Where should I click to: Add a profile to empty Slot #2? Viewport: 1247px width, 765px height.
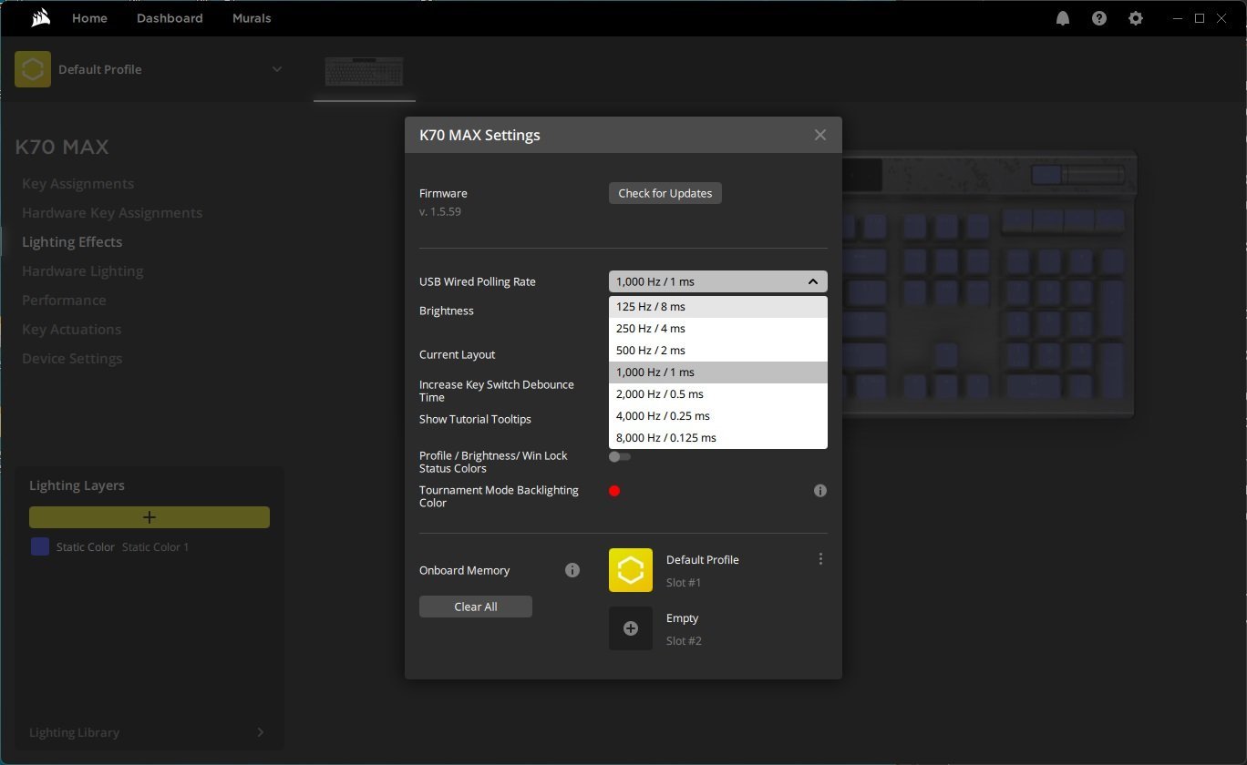[x=631, y=628]
